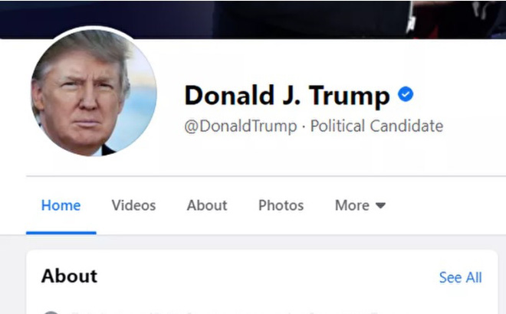506x314 pixels.
Task: Click See All in About card
Action: tap(461, 277)
